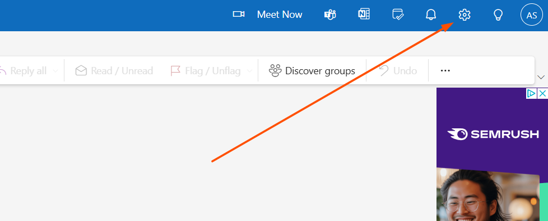Toggle Read / Unread status
Screen dimensions: 548x221
pos(122,71)
